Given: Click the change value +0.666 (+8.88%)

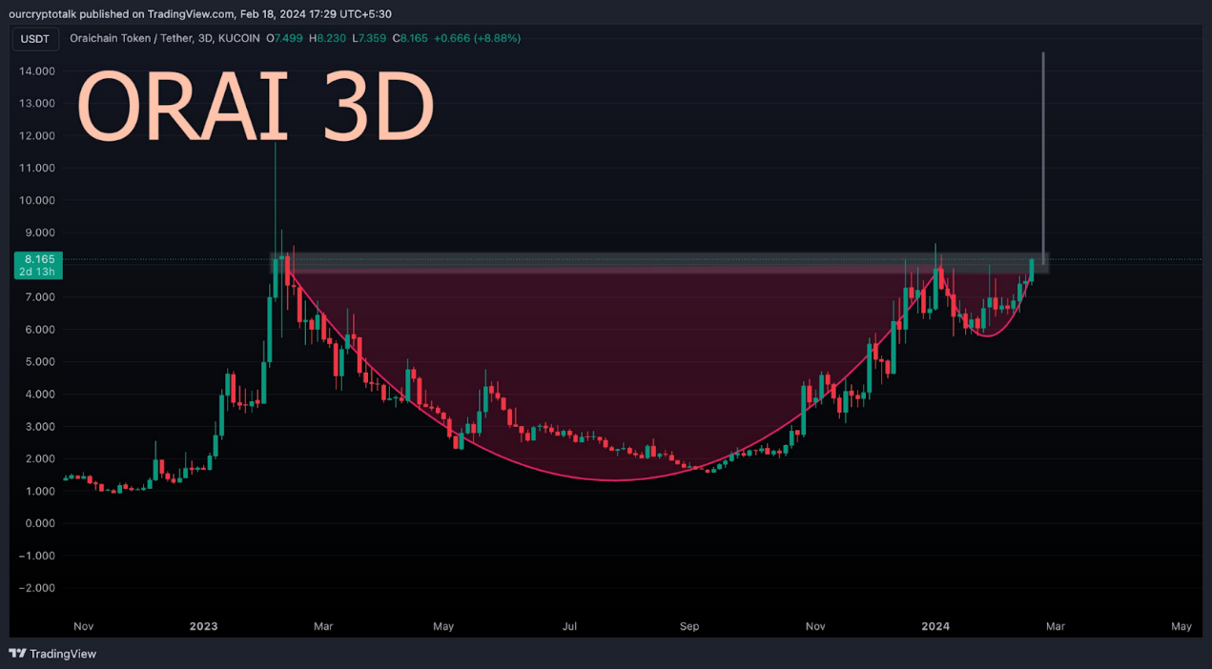Looking at the screenshot, I should pyautogui.click(x=477, y=39).
